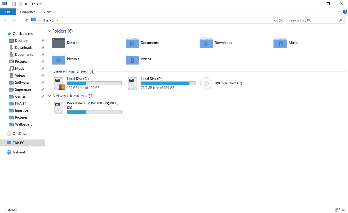Image resolution: width=348 pixels, height=213 pixels.
Task: Click the pin icon next to Games
Action: click(42, 97)
